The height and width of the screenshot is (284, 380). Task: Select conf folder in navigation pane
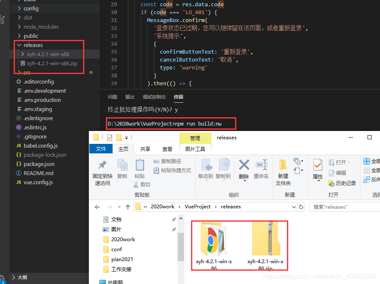116,249
